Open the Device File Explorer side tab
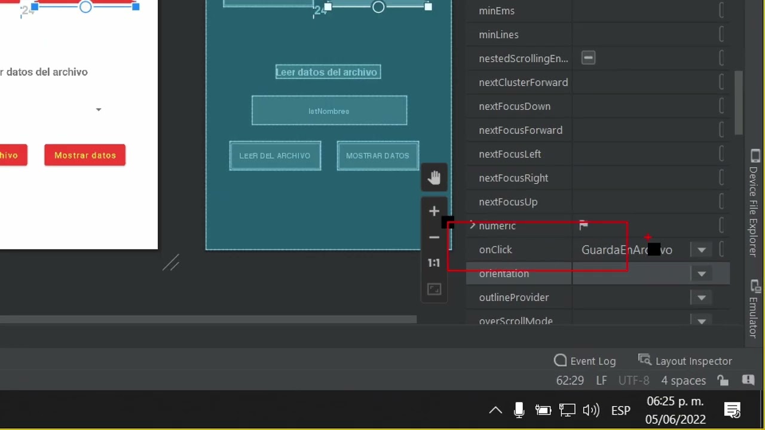Screen dimensions: 765x430 click(x=754, y=203)
